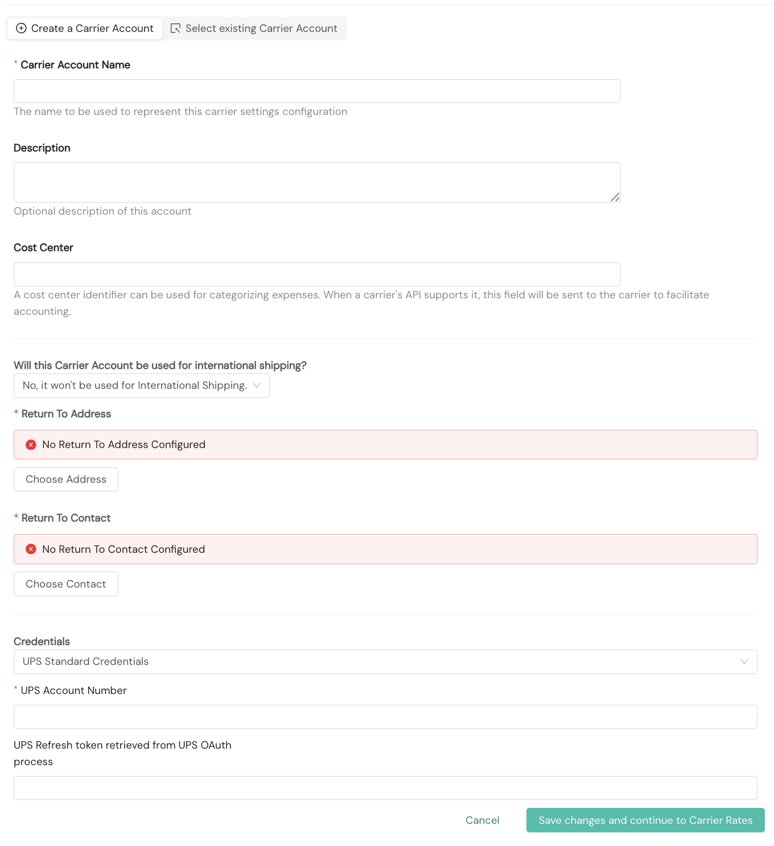Image resolution: width=774 pixels, height=846 pixels.
Task: Click the Choose Address button
Action: point(66,479)
